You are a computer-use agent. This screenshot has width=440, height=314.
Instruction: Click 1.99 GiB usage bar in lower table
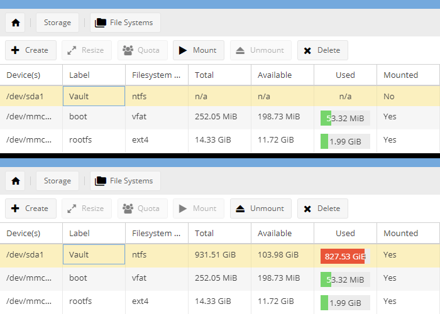click(x=345, y=303)
